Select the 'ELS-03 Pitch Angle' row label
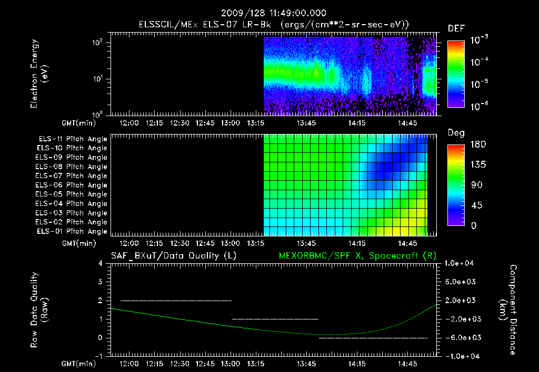This screenshot has width=539, height=372. coord(72,213)
